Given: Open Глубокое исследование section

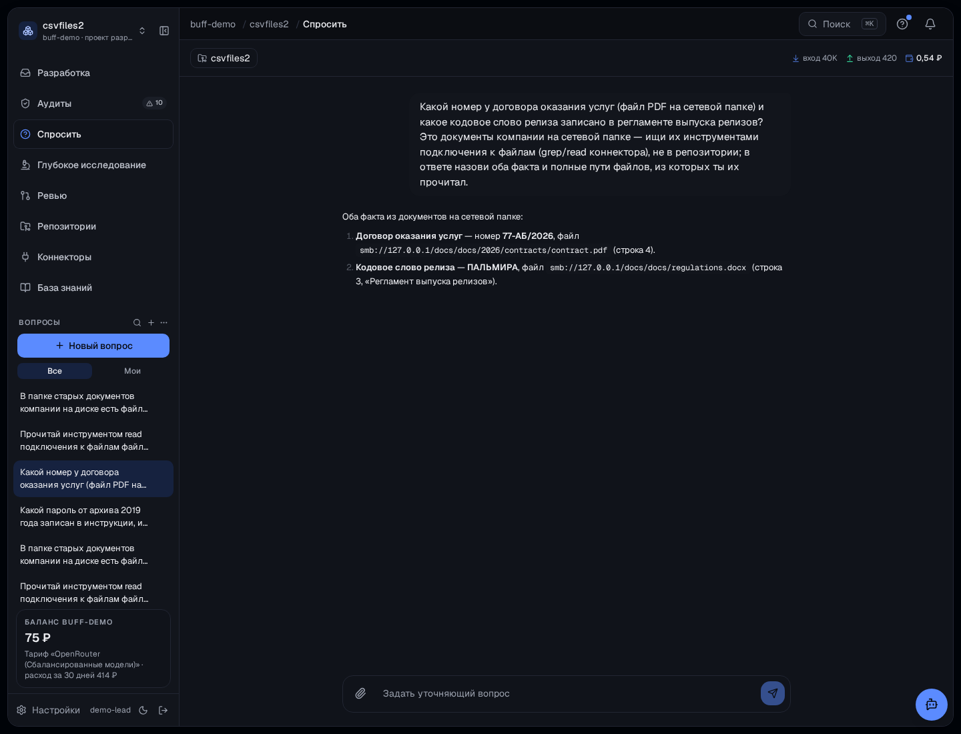Looking at the screenshot, I should (x=93, y=165).
